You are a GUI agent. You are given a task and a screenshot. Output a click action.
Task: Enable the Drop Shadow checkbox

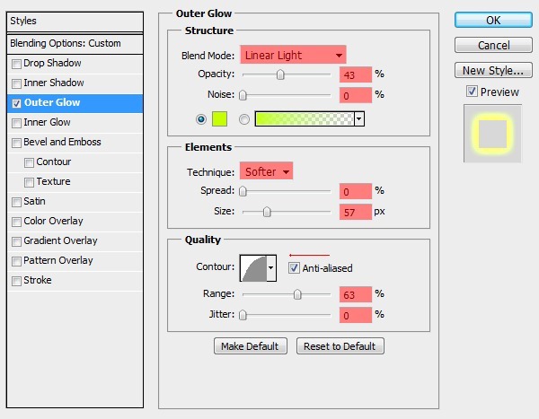pyautogui.click(x=16, y=64)
